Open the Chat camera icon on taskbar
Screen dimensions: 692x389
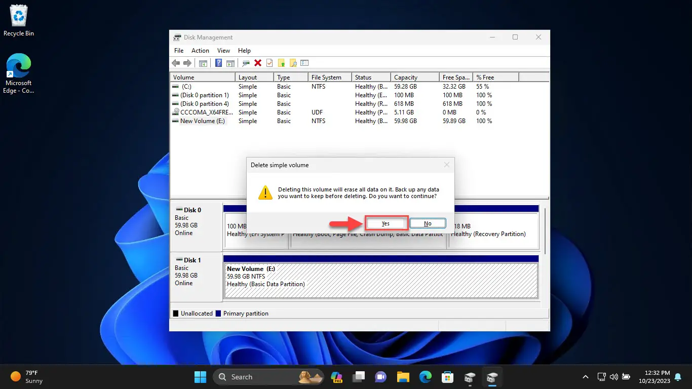tap(380, 377)
